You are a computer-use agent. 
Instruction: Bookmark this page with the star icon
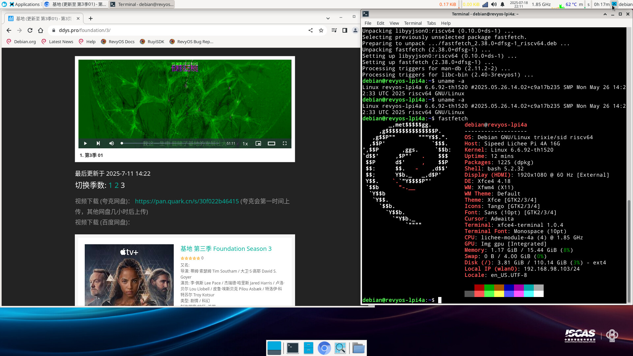point(321,30)
